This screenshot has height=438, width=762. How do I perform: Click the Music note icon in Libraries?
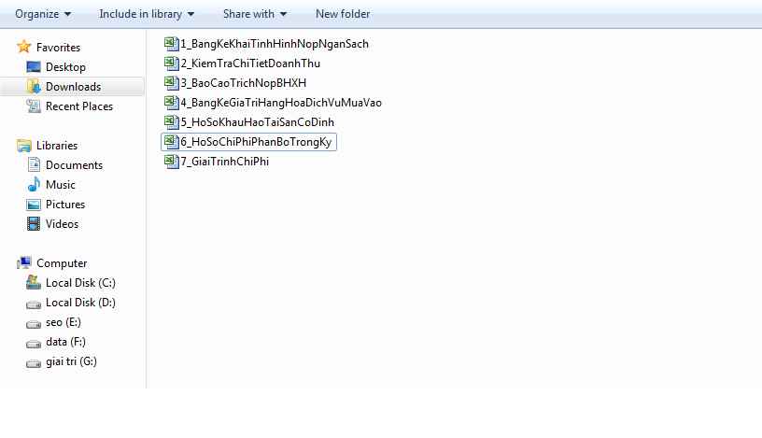tap(34, 185)
